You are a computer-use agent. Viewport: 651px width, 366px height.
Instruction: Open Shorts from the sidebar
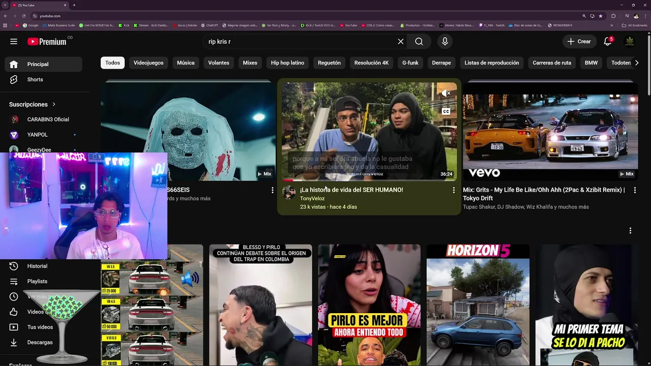(x=43, y=80)
